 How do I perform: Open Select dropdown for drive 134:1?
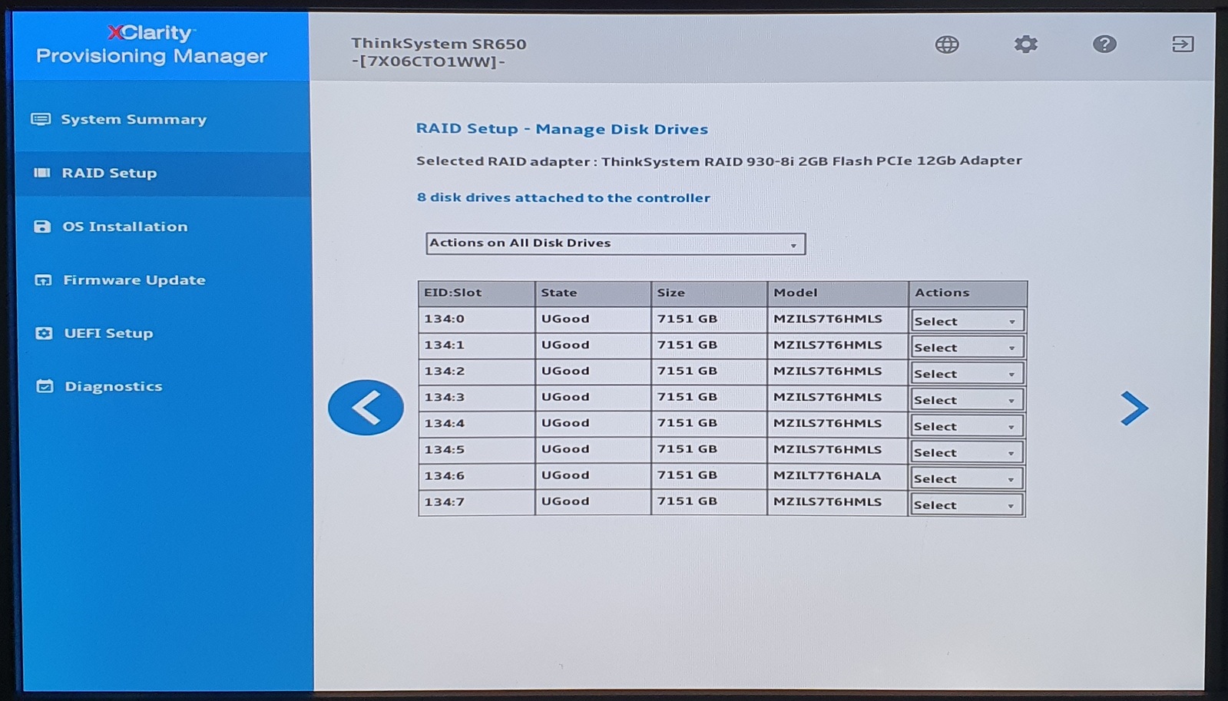pos(966,347)
